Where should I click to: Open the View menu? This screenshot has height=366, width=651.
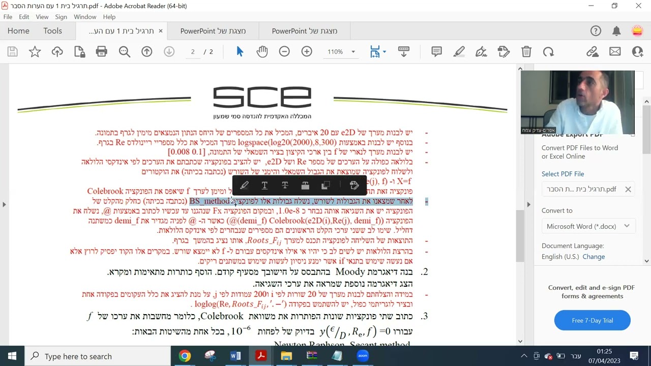(42, 17)
